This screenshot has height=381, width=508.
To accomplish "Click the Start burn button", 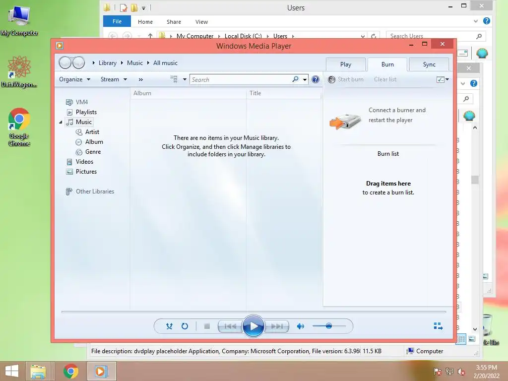I will coord(346,79).
